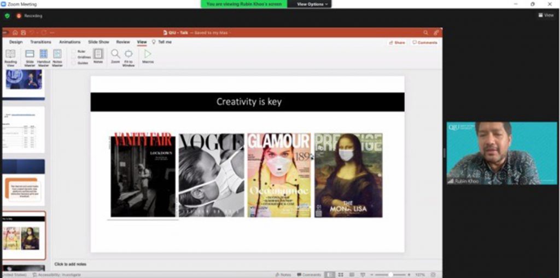
Task: Switch to the Animations tab
Action: pyautogui.click(x=69, y=42)
